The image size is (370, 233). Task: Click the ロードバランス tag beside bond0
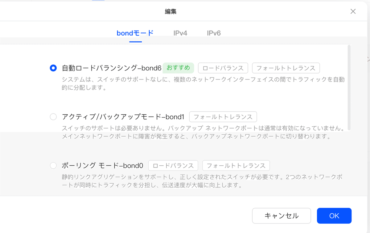[x=173, y=165]
